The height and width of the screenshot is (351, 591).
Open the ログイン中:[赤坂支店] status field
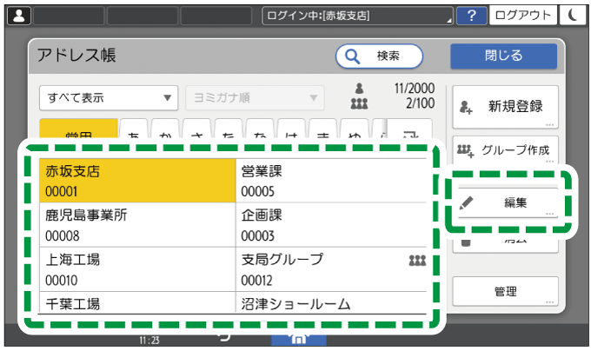[x=357, y=16]
